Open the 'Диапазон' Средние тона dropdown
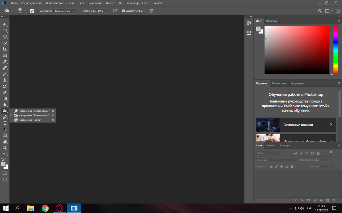The width and height of the screenshot is (342, 213). coord(64,11)
